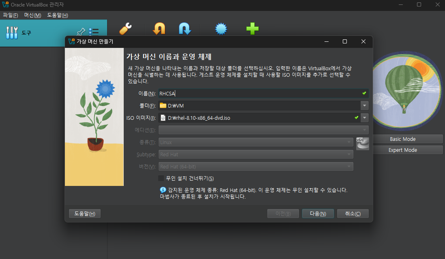Open the type (종류) Linux dropdown

[256, 142]
